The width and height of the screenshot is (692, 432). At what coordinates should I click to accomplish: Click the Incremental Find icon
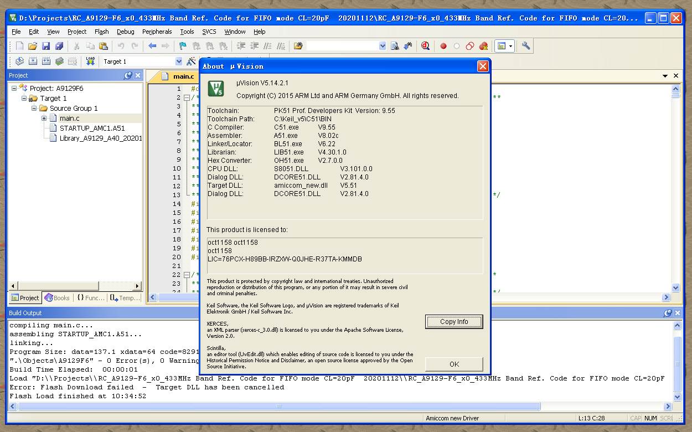408,46
